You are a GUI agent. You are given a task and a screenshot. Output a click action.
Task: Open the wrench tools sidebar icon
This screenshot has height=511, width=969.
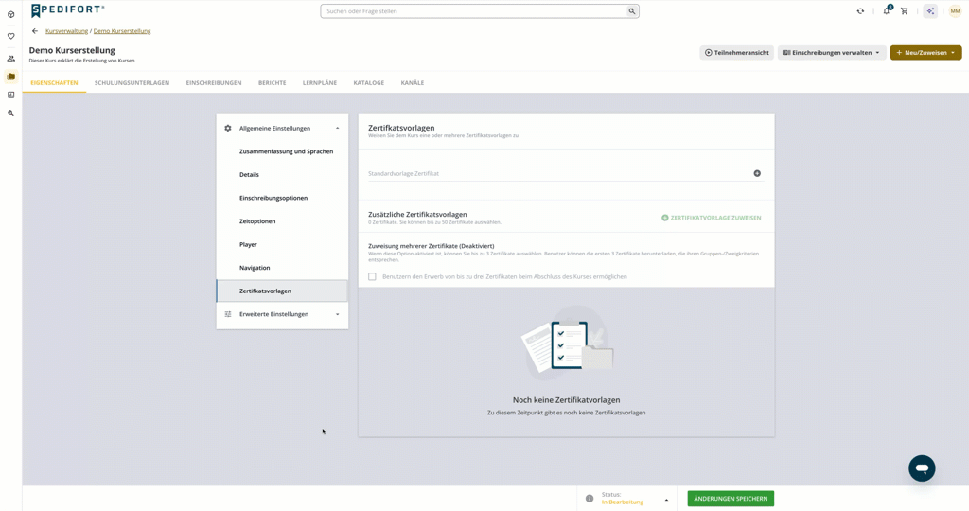[10, 113]
